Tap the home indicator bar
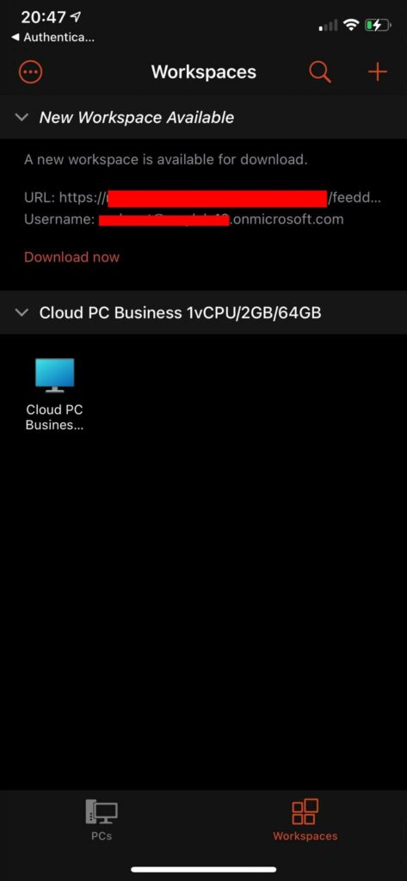 tap(203, 870)
